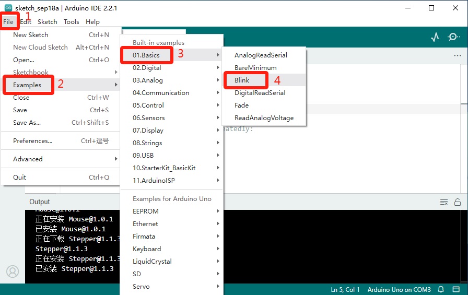Click the Output panel tab
Viewport: 468px width, 295px height.
[x=39, y=202]
